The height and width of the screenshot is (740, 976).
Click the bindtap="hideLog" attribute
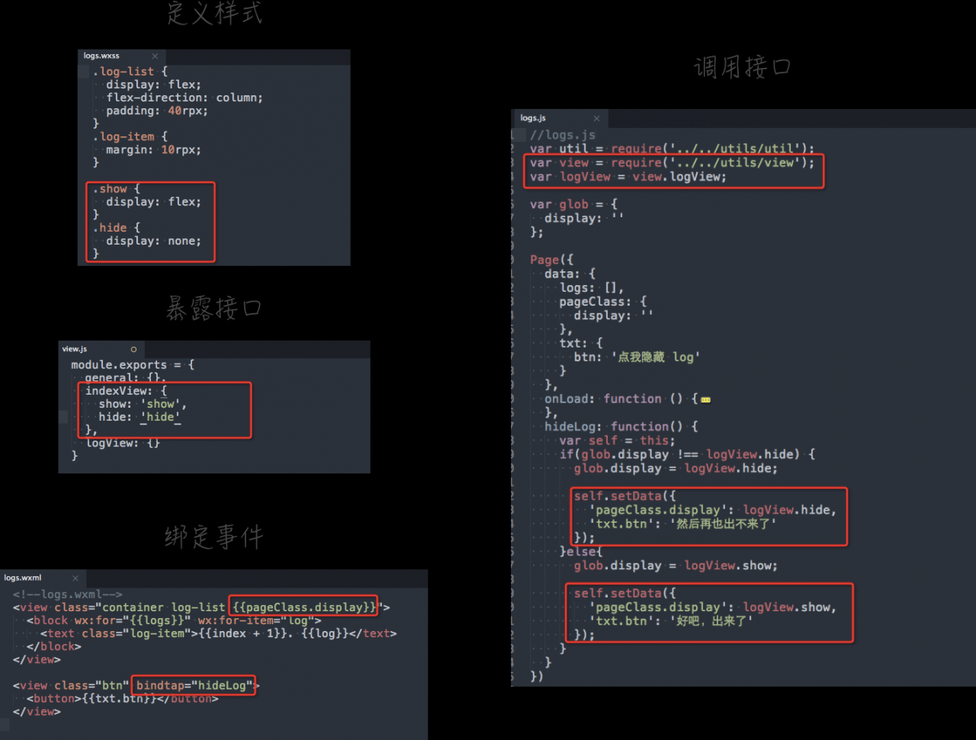click(194, 685)
